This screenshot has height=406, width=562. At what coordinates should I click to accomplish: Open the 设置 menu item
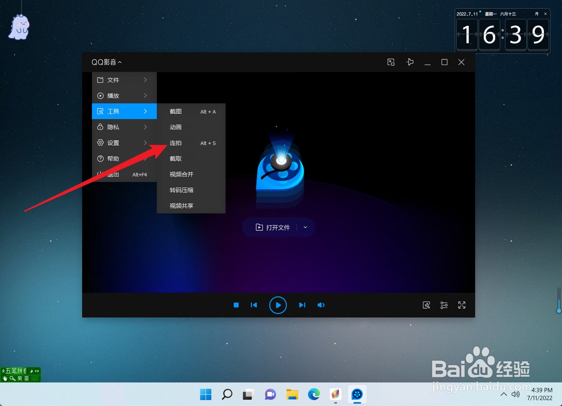(x=124, y=143)
